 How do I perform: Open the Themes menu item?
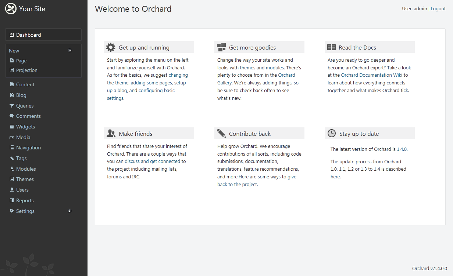click(x=25, y=179)
